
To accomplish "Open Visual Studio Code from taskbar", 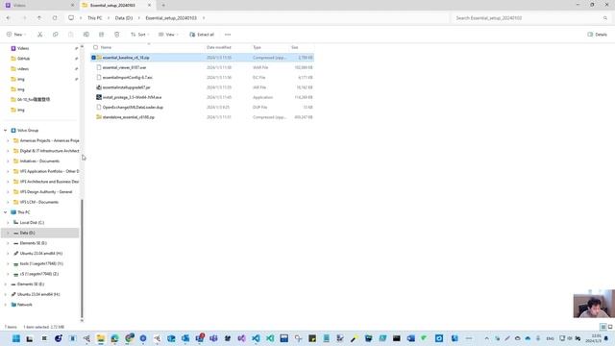I will (256, 338).
